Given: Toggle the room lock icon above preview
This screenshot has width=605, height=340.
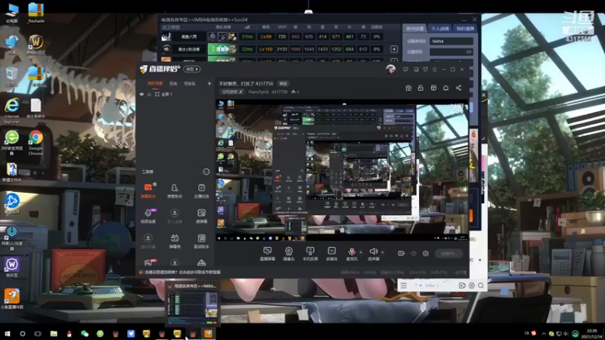Looking at the screenshot, I should 420,88.
